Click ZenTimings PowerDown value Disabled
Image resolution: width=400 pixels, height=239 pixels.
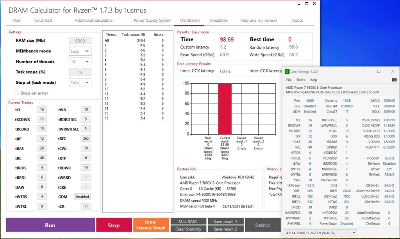[347, 223]
